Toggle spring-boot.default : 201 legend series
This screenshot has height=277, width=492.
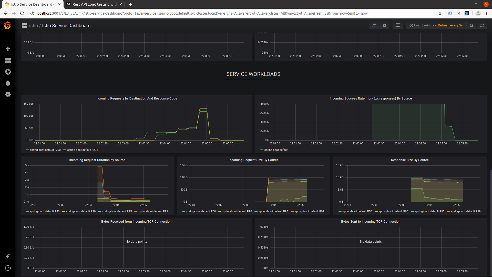coord(83,150)
